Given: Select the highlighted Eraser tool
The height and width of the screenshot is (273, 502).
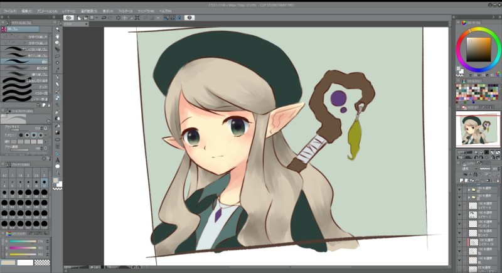Looking at the screenshot, I should 58,98.
